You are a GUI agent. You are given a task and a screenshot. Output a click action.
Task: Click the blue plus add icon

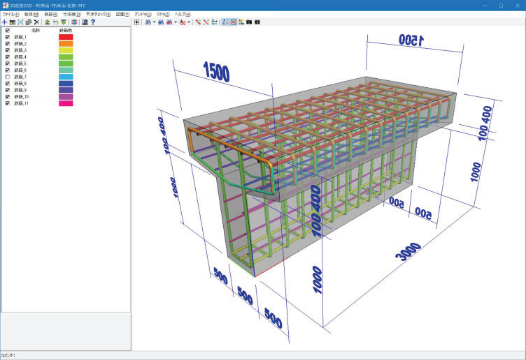[x=5, y=22]
